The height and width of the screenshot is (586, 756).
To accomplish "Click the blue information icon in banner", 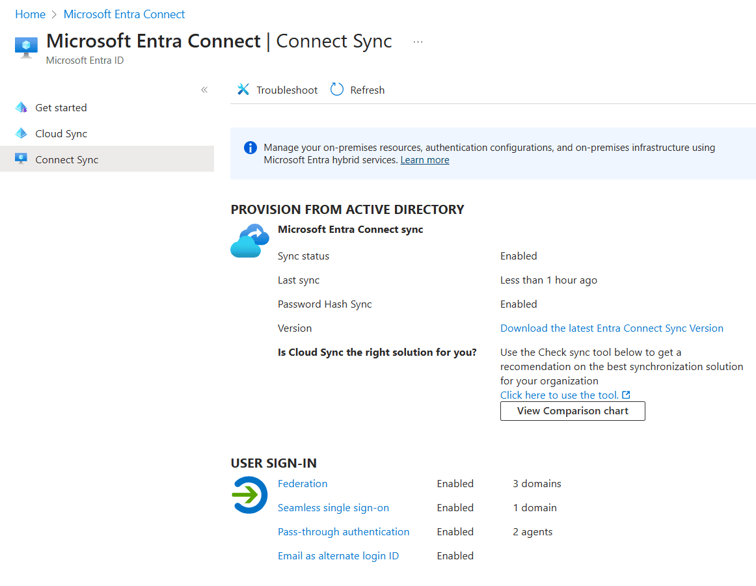I will [250, 148].
